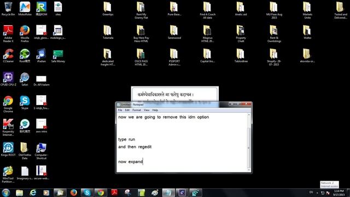
Task: Open Notepad's Edit menu
Action: point(127,110)
